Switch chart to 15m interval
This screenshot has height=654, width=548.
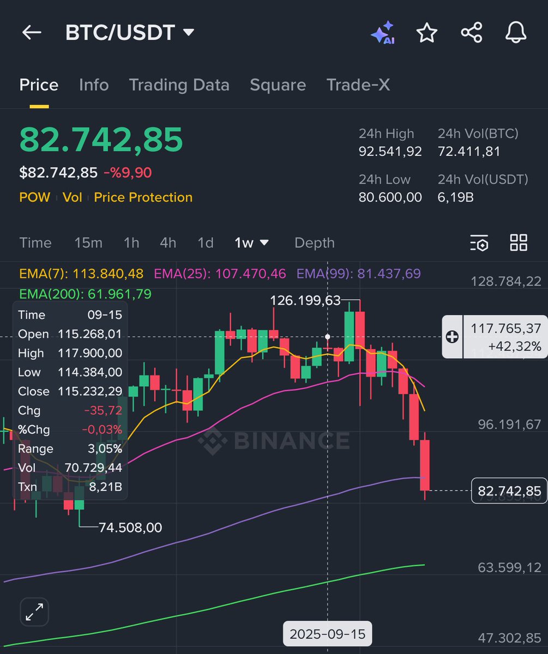[88, 243]
